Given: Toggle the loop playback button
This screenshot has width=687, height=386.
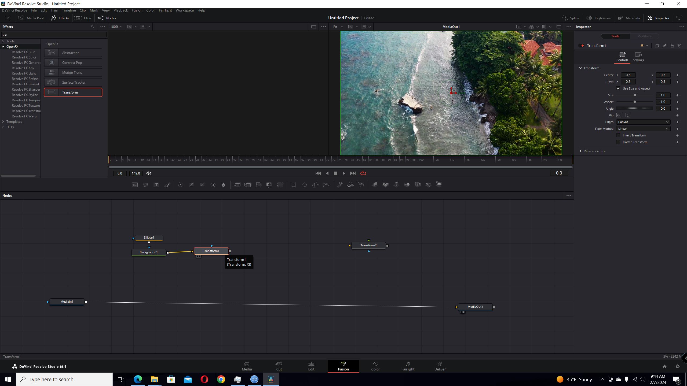Looking at the screenshot, I should click(363, 173).
